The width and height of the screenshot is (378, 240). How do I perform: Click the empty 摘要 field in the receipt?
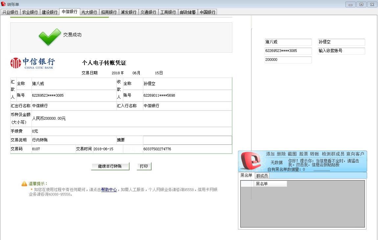[188, 140]
